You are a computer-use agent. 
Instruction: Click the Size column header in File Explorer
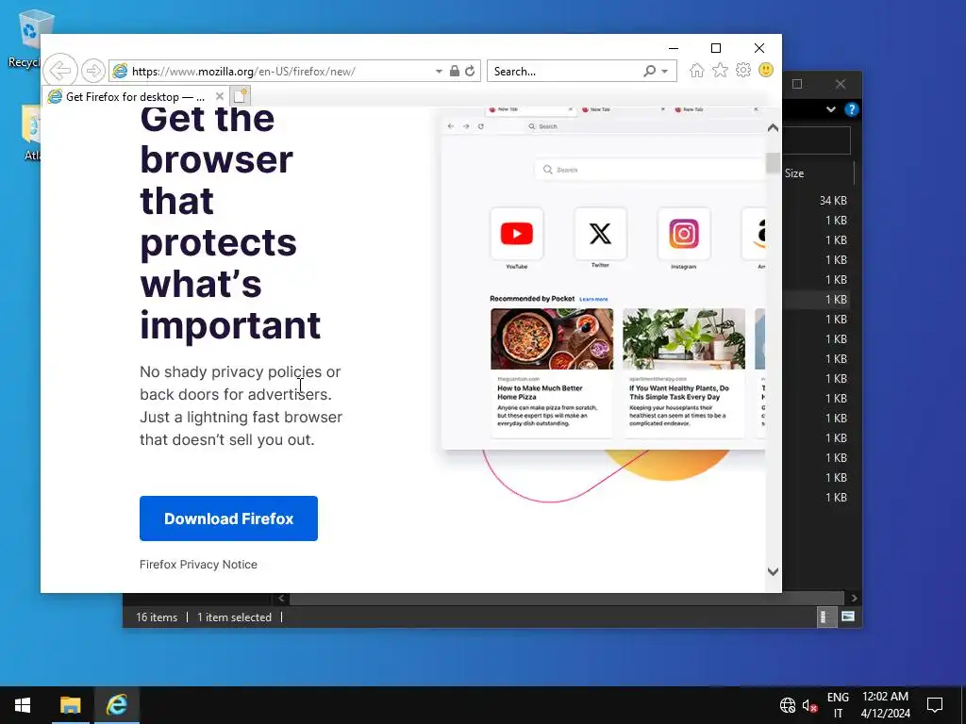(794, 173)
